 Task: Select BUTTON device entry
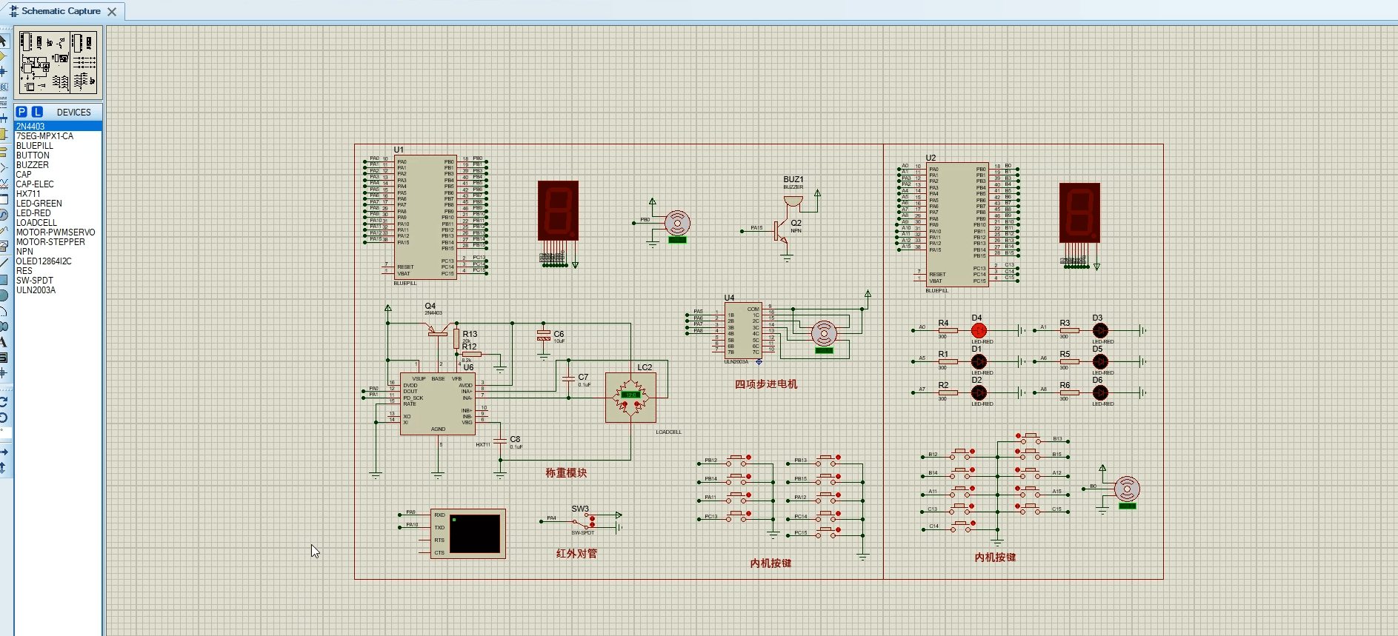click(58, 155)
